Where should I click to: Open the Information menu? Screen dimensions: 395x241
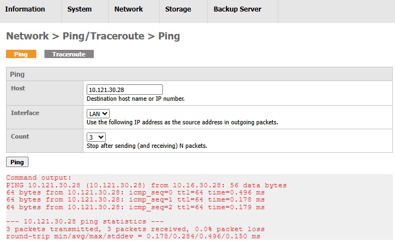(x=25, y=9)
